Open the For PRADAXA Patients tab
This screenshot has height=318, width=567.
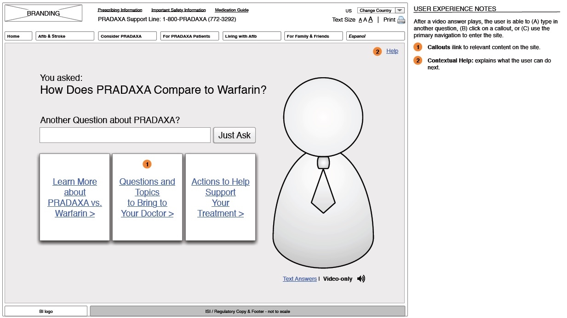click(x=189, y=36)
